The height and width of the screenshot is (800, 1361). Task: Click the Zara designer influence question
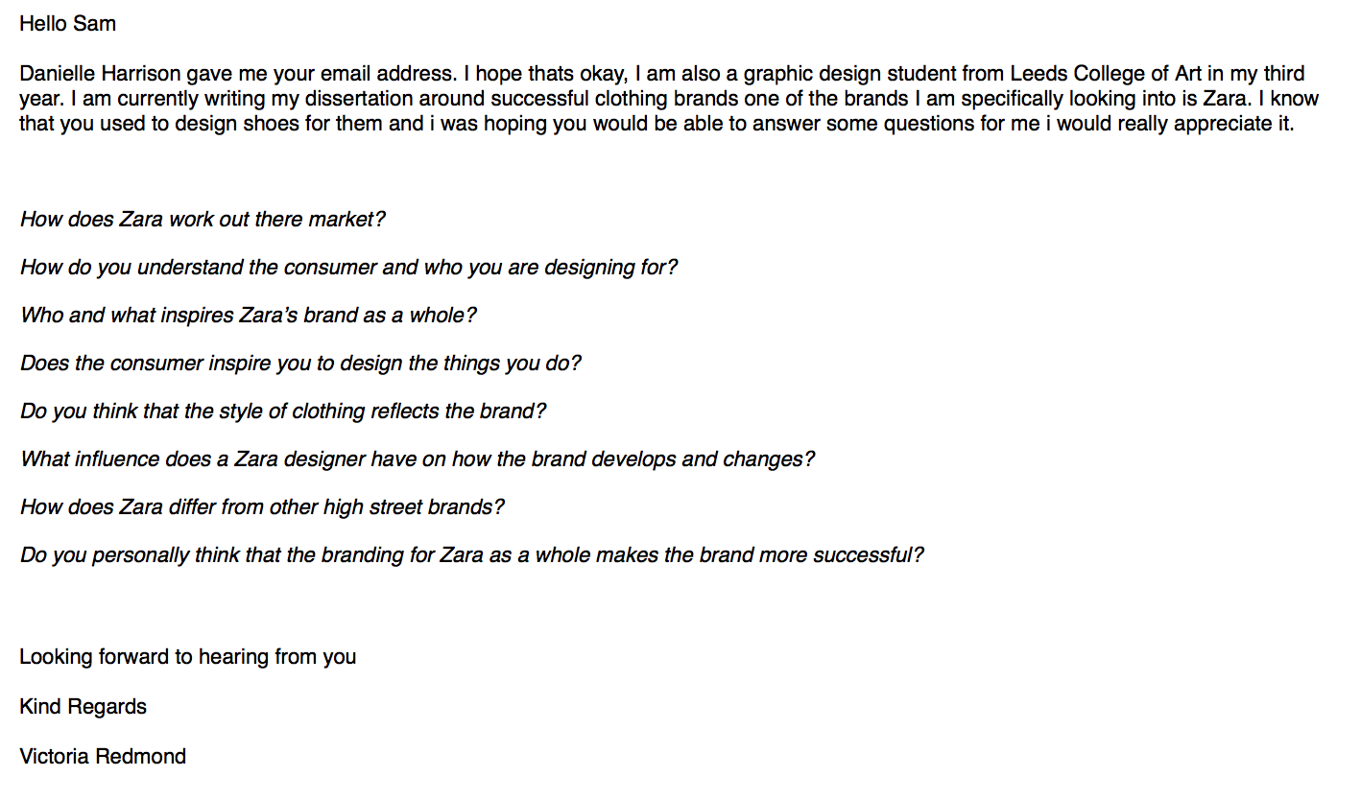(x=418, y=459)
